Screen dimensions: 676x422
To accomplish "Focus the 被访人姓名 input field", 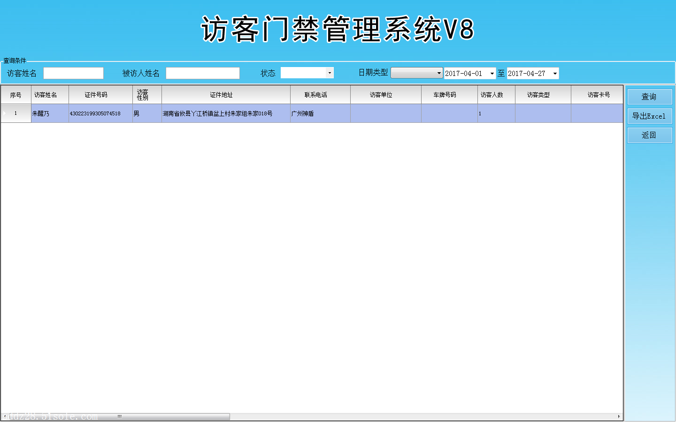I will tap(203, 73).
